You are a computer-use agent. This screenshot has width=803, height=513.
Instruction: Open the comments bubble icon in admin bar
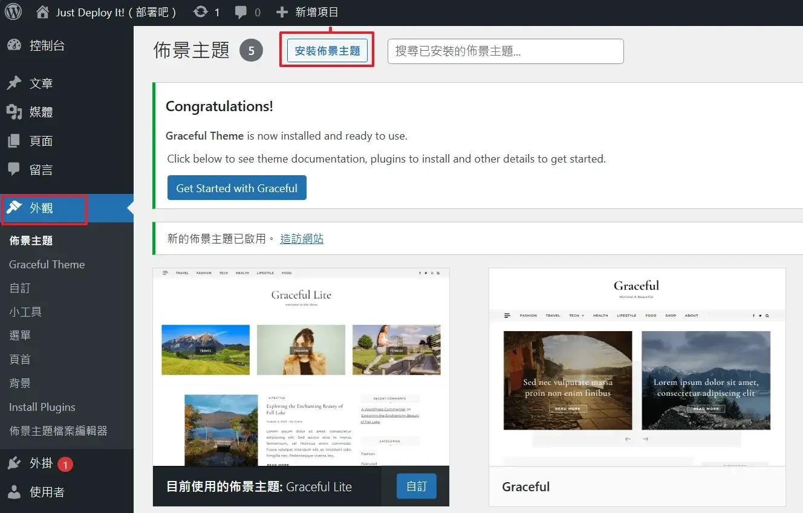point(241,12)
